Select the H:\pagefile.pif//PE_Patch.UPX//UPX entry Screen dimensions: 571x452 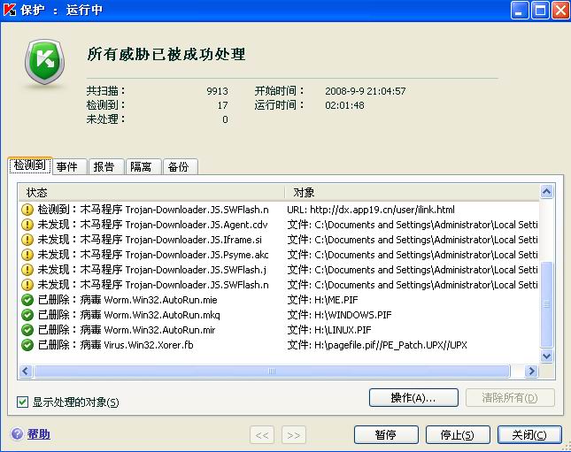[x=377, y=345]
